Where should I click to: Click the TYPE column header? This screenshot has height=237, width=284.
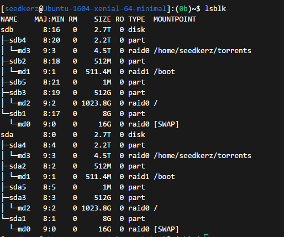pos(136,19)
